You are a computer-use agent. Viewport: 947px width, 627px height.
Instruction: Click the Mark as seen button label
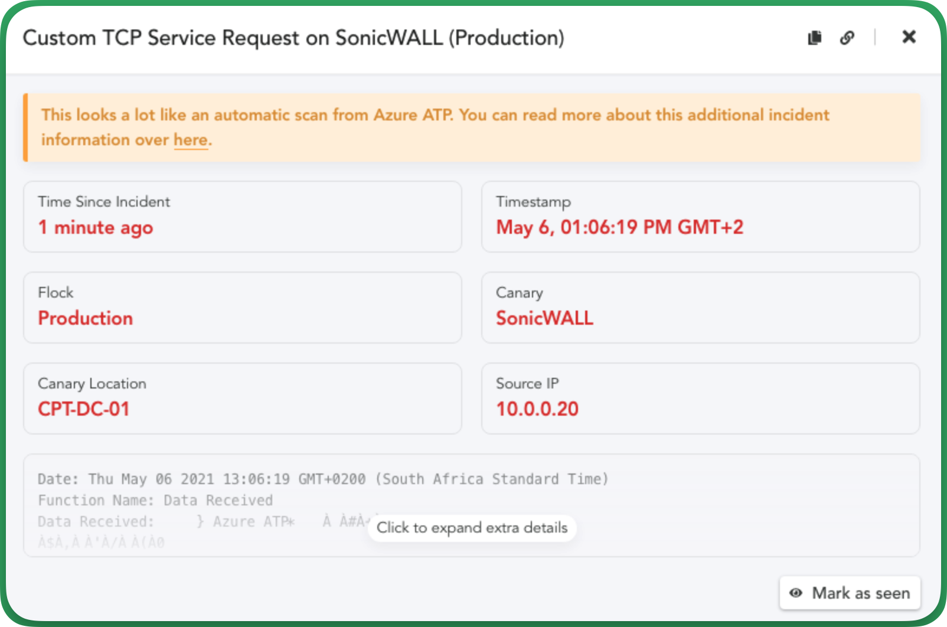(x=861, y=593)
